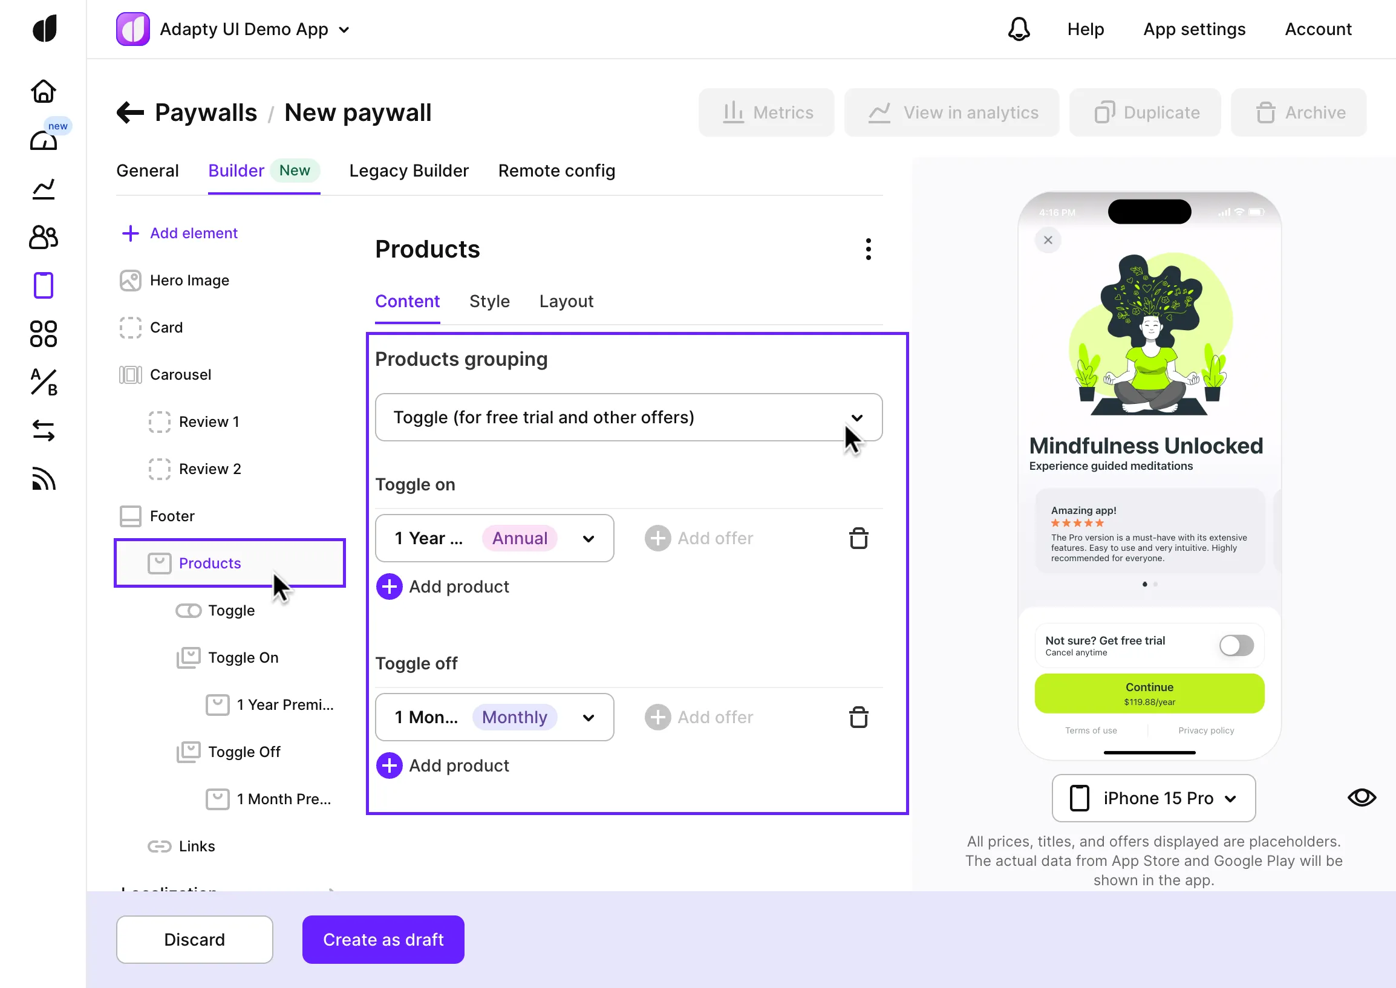The image size is (1396, 988).
Task: Open the iPhone 15 Pro device dropdown
Action: [x=1153, y=798]
